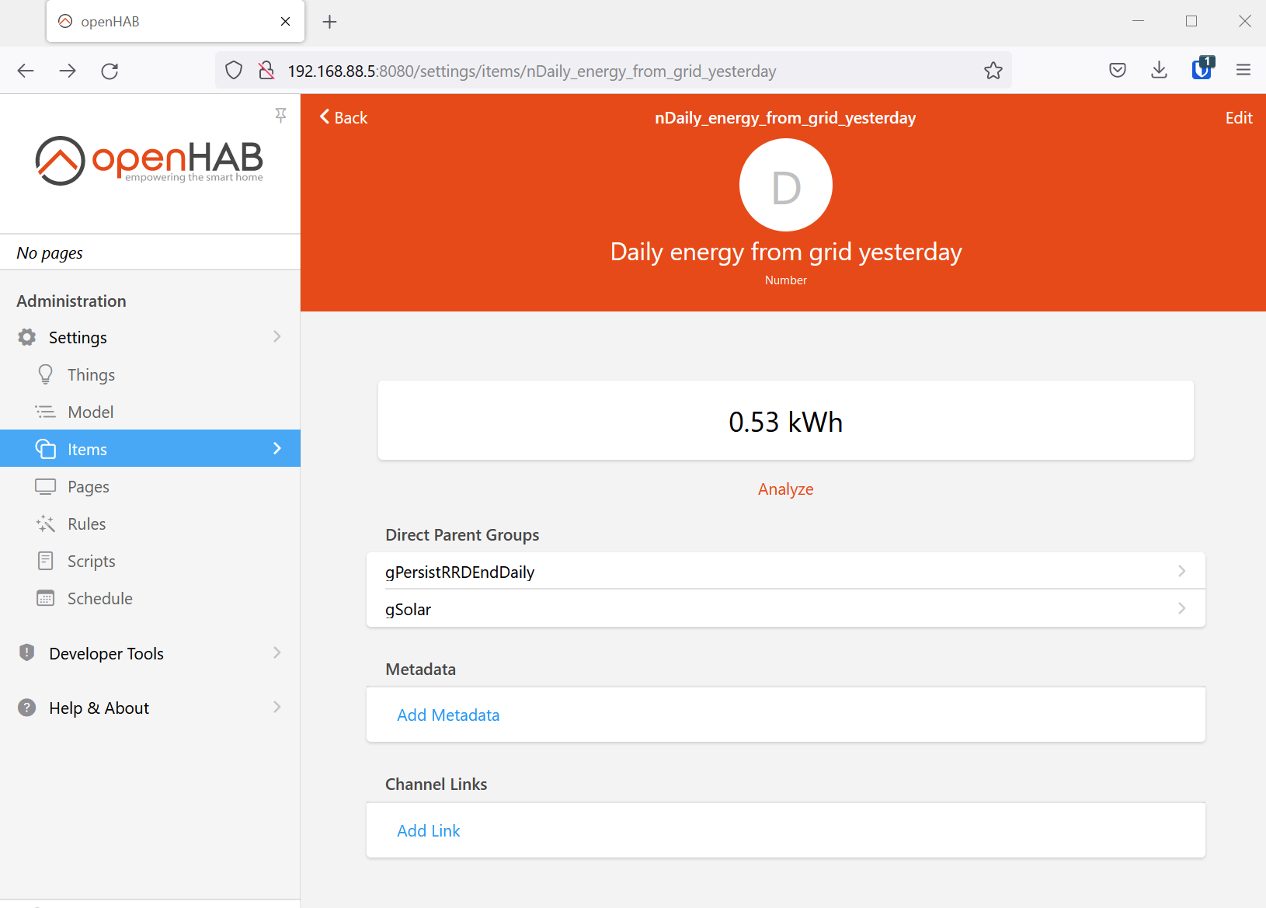This screenshot has width=1266, height=908.
Task: Expand the Developer Tools section
Action: [x=106, y=653]
